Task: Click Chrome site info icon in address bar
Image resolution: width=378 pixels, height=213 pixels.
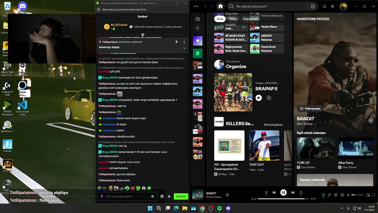Action: (99, 9)
